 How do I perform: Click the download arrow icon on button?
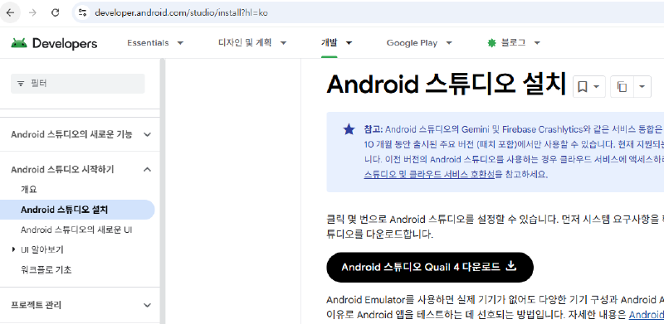point(511,267)
